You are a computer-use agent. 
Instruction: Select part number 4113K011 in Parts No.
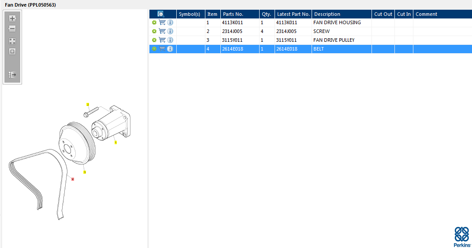232,22
